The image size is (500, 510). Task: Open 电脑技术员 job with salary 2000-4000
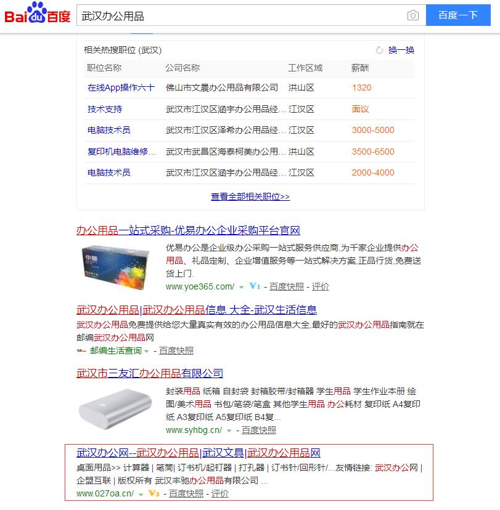click(109, 172)
